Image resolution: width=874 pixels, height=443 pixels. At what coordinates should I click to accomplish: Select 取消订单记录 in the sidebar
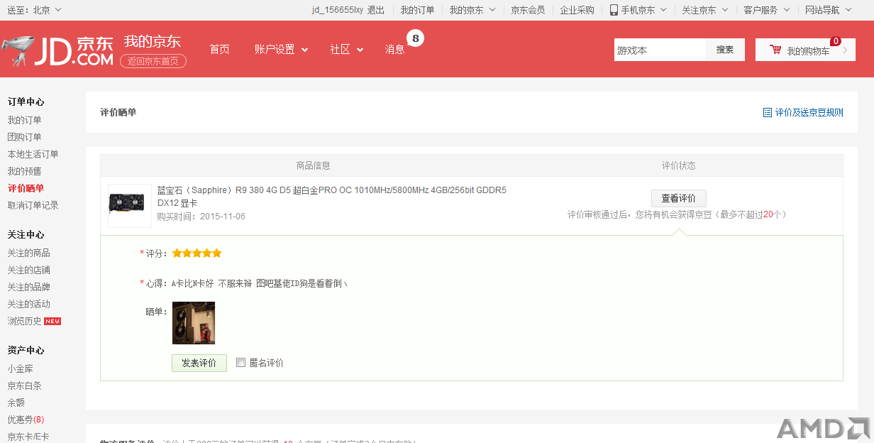[x=33, y=205]
